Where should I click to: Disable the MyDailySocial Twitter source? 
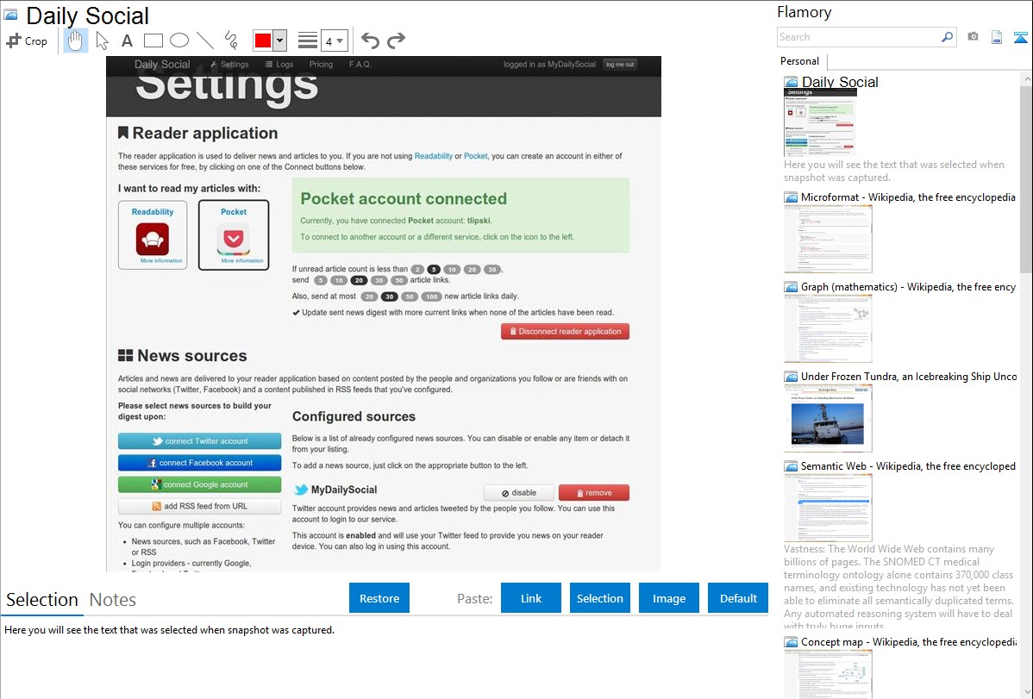(x=519, y=493)
